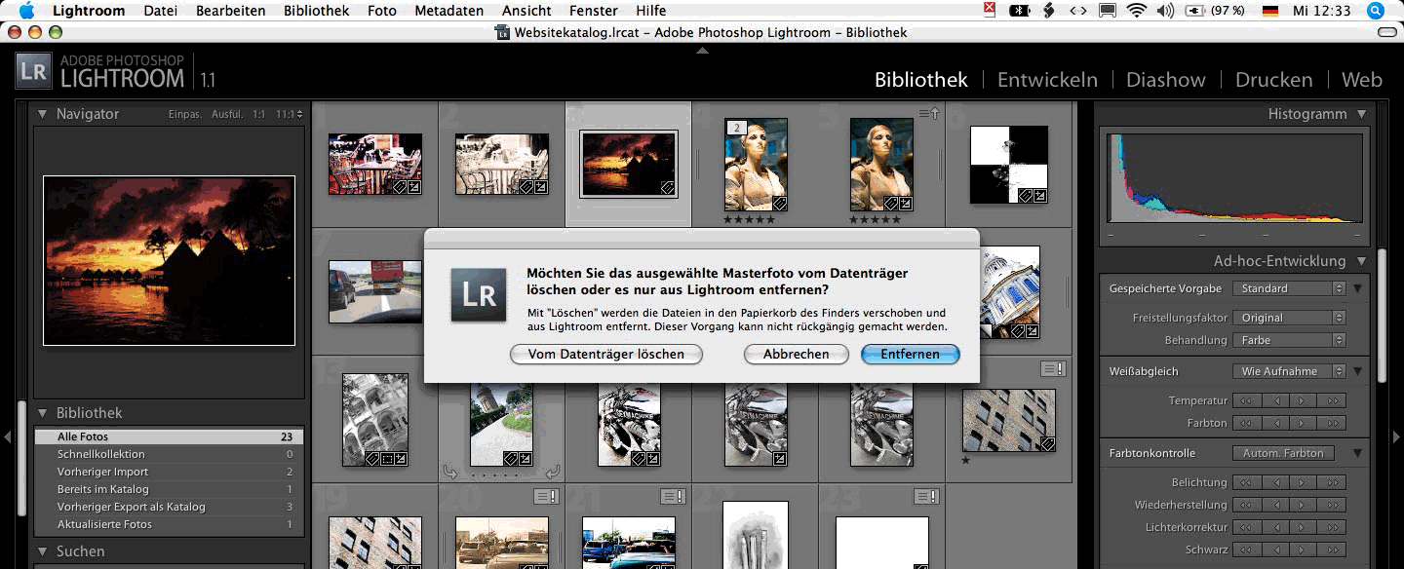
Task: Decrease Farbton with the single left arrow
Action: click(x=1275, y=424)
